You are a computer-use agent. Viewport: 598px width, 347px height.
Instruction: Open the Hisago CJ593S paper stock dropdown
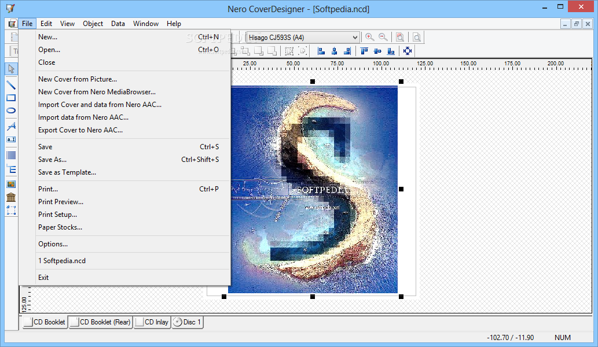(303, 38)
